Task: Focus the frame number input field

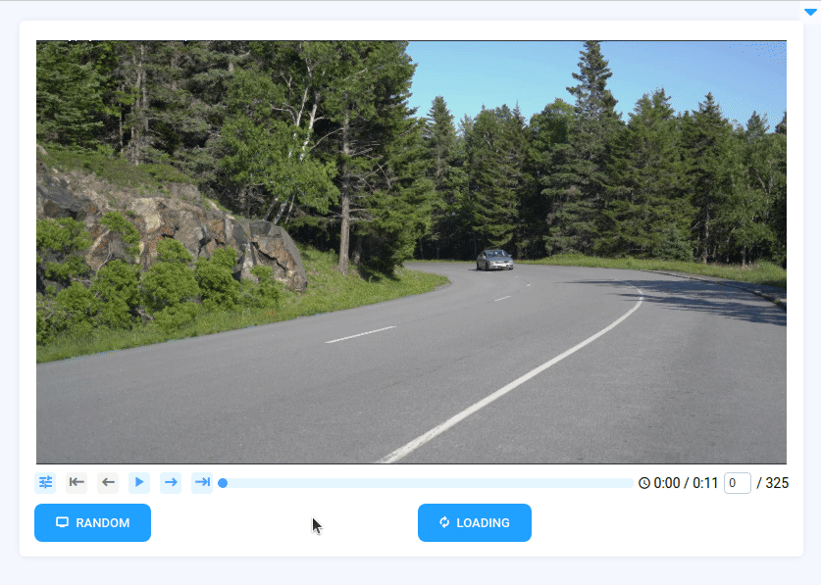Action: (738, 483)
